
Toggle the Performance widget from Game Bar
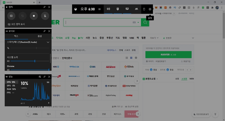tap(127, 9)
